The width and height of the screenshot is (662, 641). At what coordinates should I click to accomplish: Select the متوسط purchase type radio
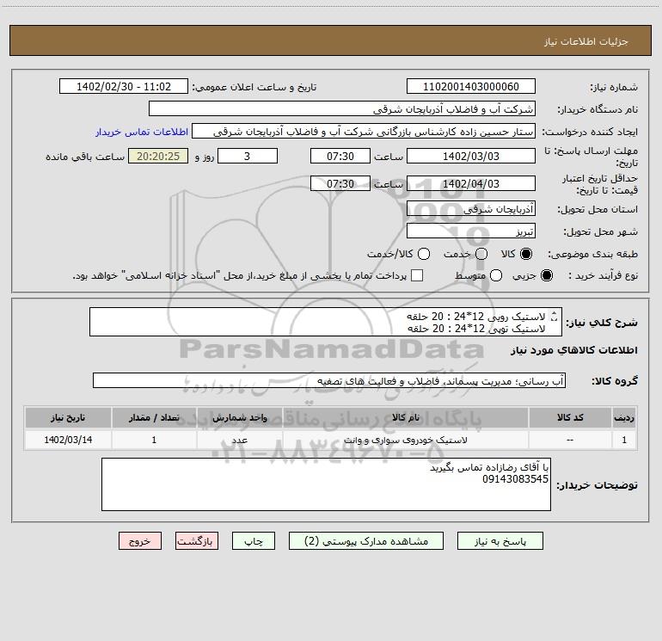(x=496, y=275)
